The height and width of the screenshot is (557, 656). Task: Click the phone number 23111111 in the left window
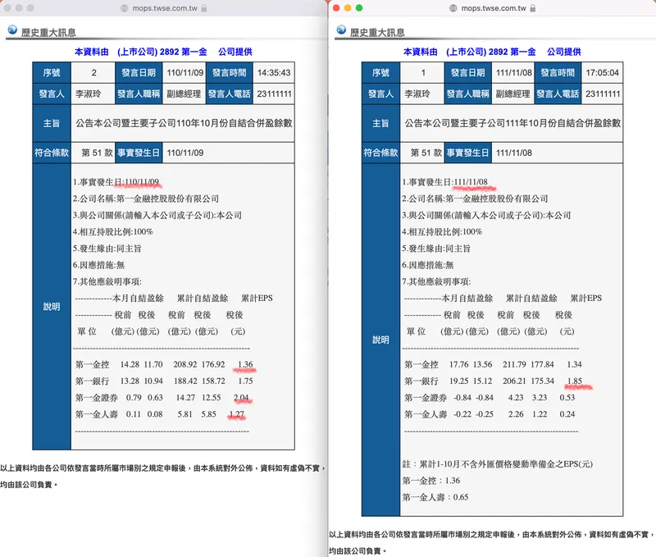click(274, 94)
